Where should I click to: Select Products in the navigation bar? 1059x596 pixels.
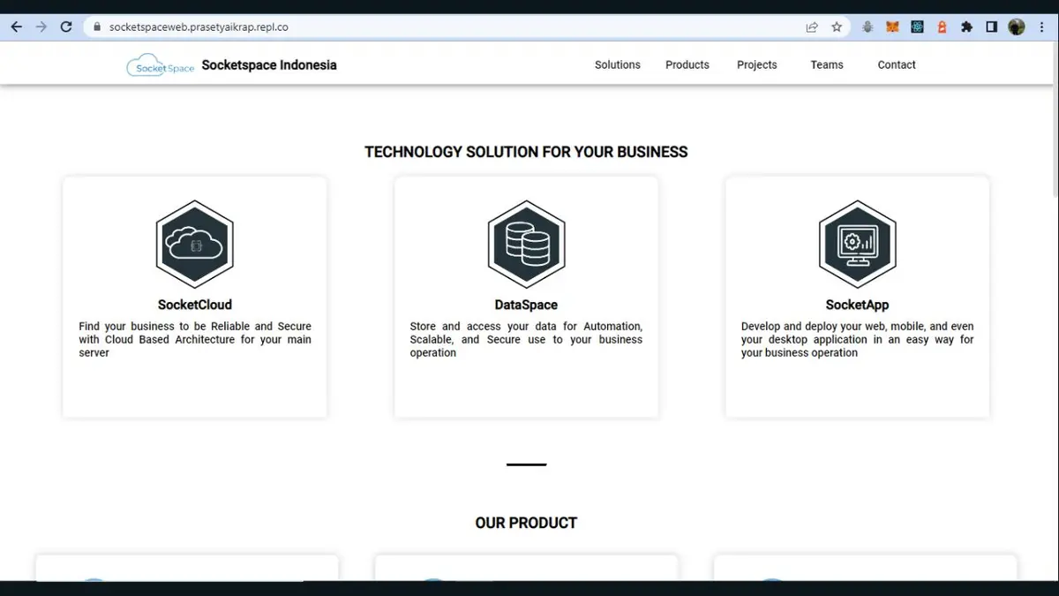pyautogui.click(x=687, y=65)
